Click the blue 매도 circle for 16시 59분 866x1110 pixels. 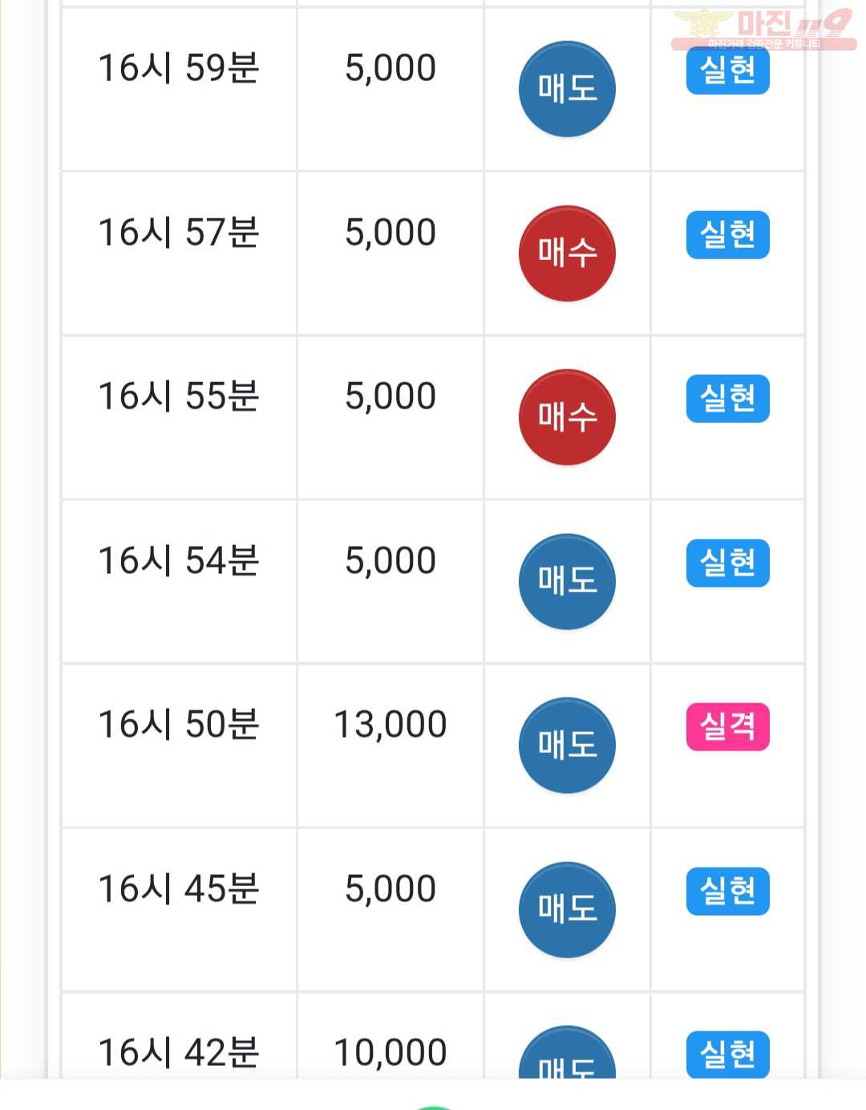click(567, 89)
